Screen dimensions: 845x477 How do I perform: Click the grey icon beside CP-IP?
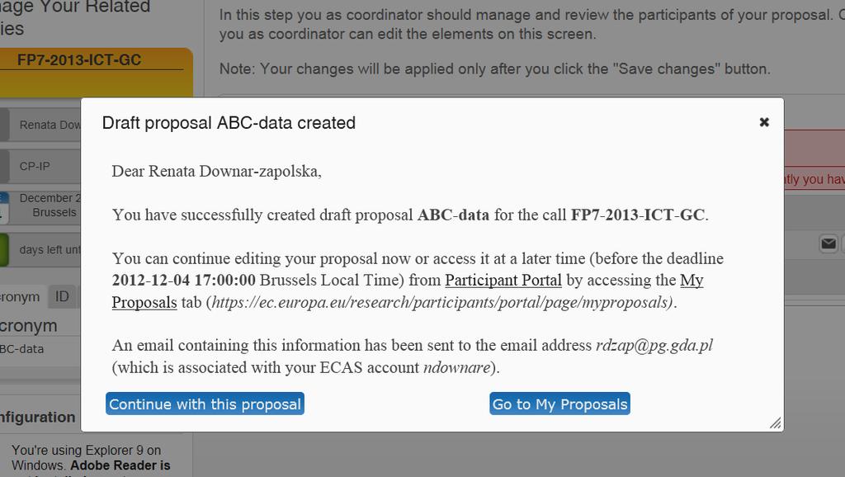[x=4, y=167]
